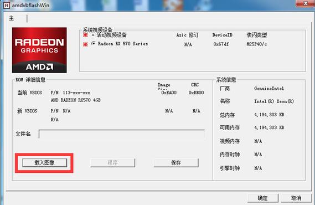Click the greyed 程序 program button
315x205 pixels.
coord(112,162)
